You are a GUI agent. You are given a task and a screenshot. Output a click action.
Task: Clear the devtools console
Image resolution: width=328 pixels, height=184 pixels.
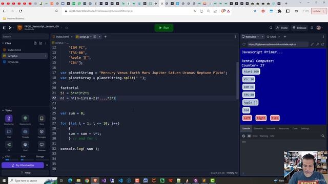[x=244, y=136]
